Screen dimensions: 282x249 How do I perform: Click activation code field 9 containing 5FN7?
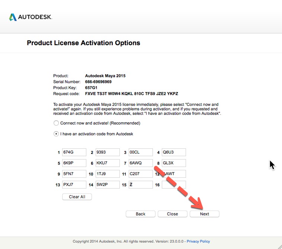[74, 174]
